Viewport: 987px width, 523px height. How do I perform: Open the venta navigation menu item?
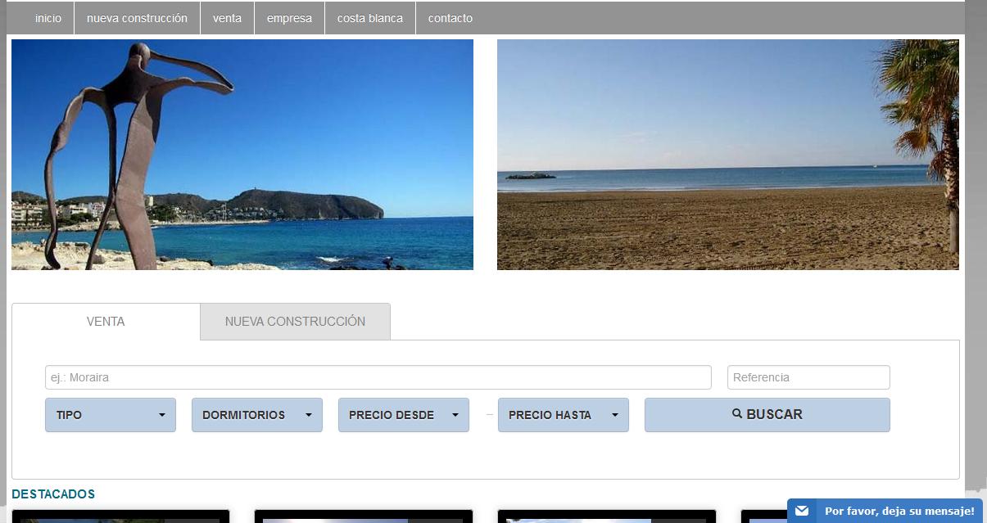point(227,18)
